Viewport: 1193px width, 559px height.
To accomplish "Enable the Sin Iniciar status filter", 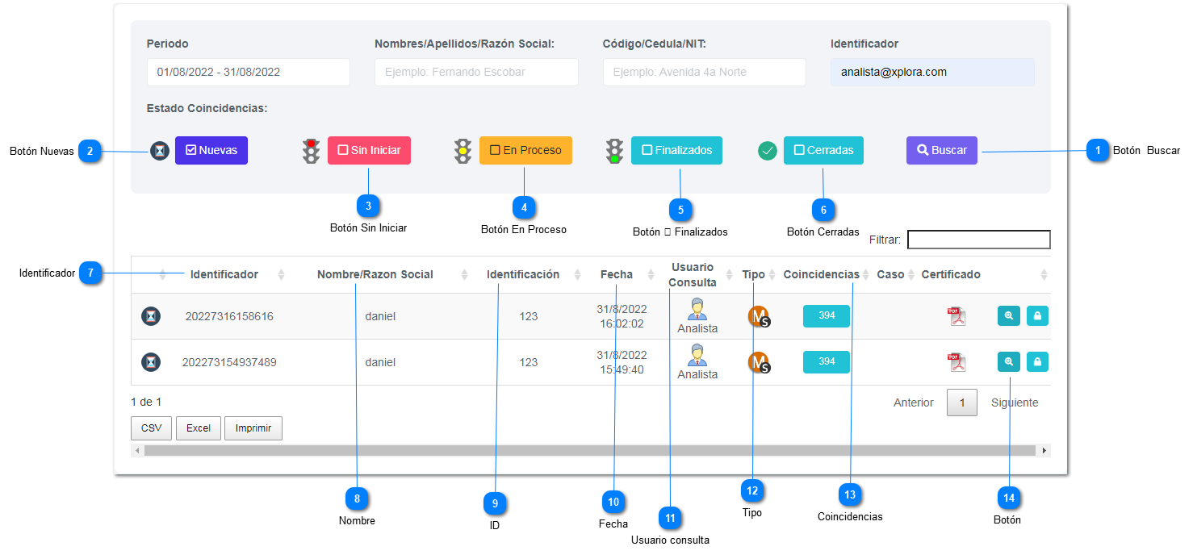I will (x=369, y=150).
